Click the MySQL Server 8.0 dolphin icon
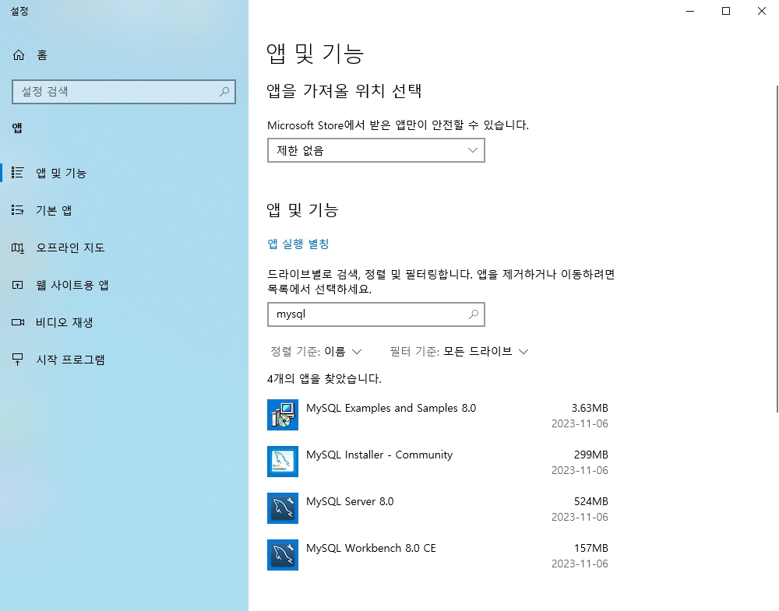The image size is (779, 611). point(283,507)
